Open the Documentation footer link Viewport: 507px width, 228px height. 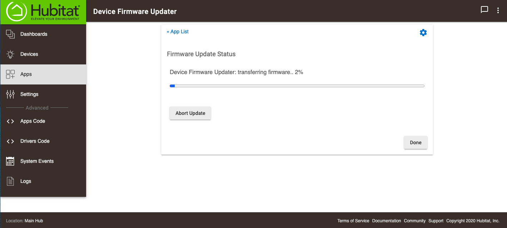[387, 221]
